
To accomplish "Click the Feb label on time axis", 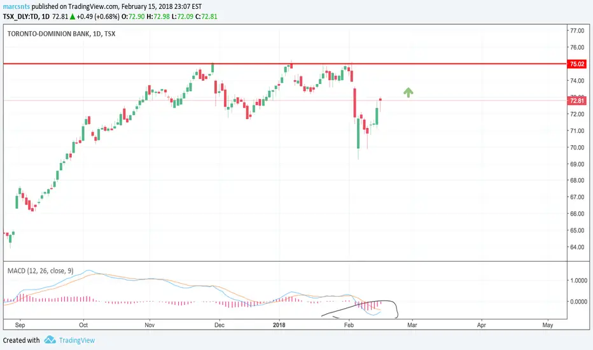I will tap(349, 325).
